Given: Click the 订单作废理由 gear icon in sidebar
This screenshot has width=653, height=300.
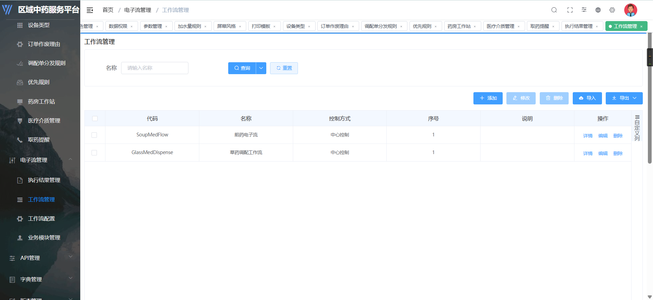Looking at the screenshot, I should pos(20,44).
